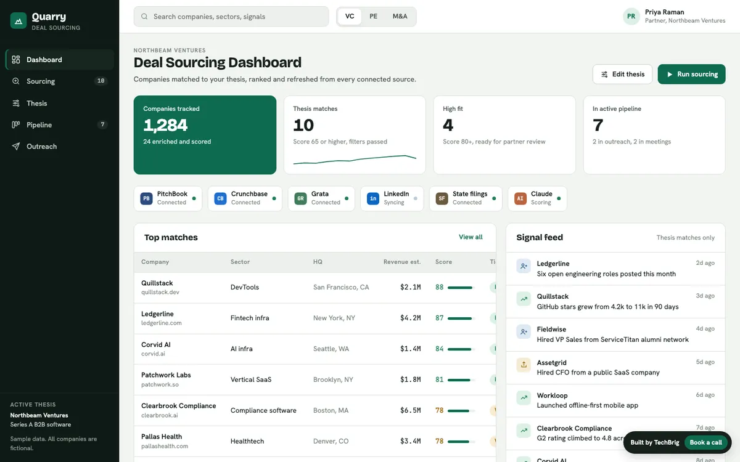Switch to the M&A mode tab
The height and width of the screenshot is (462, 740).
400,17
